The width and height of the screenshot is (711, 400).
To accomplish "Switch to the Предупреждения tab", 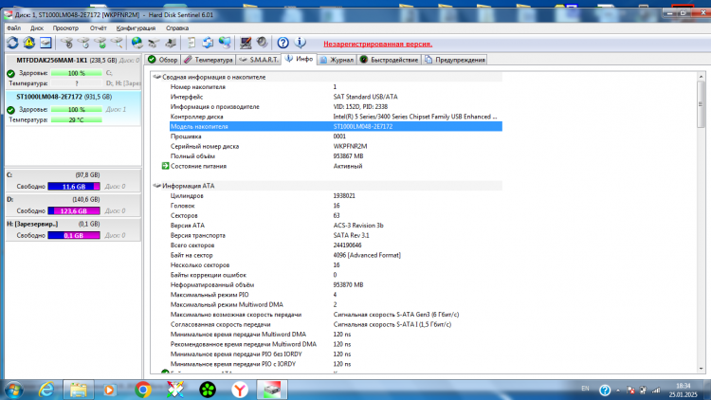I will (x=455, y=60).
